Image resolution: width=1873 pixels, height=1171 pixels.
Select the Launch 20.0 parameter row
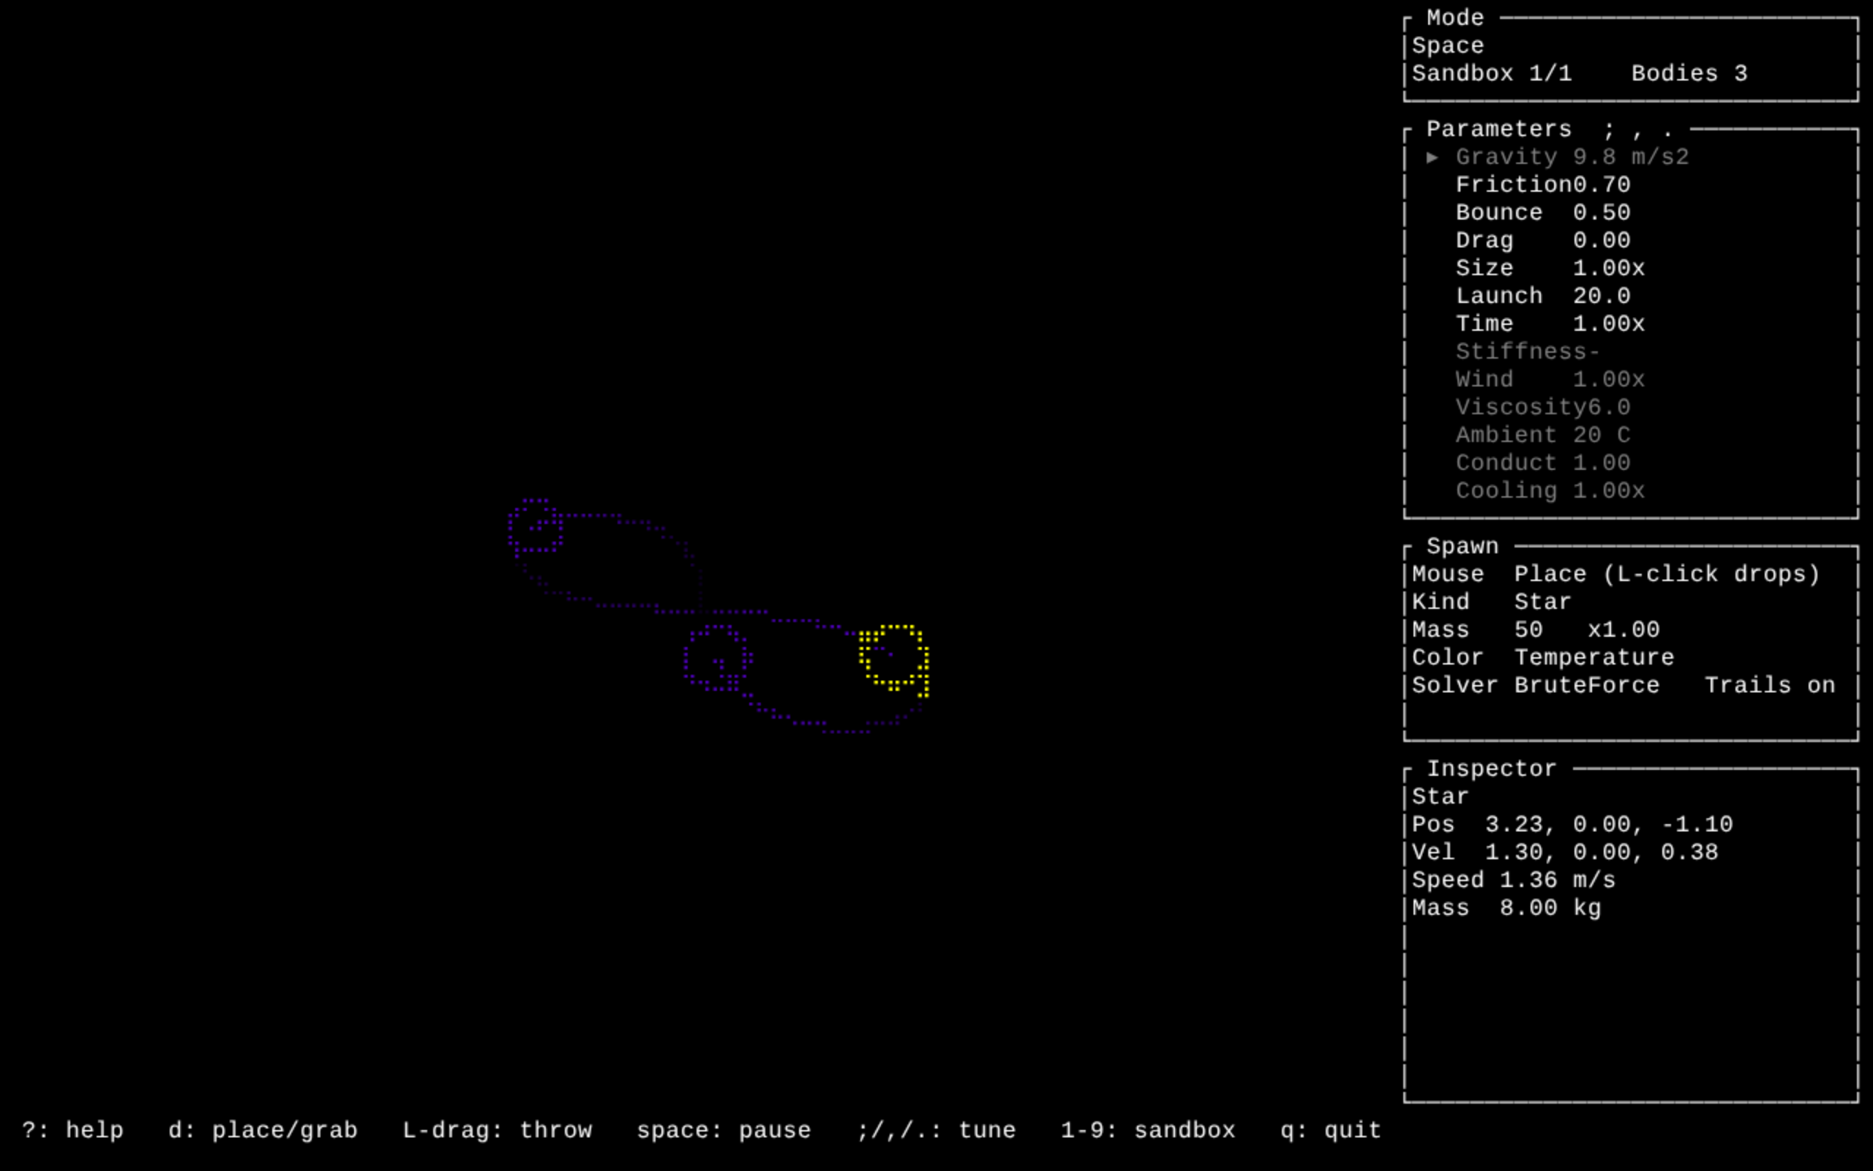[1542, 296]
